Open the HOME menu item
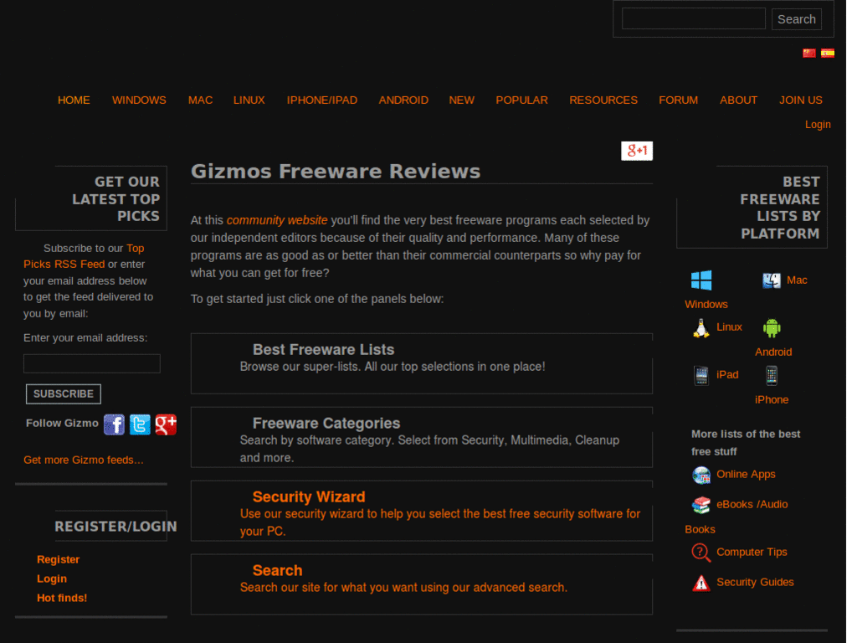The height and width of the screenshot is (643, 857). [74, 100]
